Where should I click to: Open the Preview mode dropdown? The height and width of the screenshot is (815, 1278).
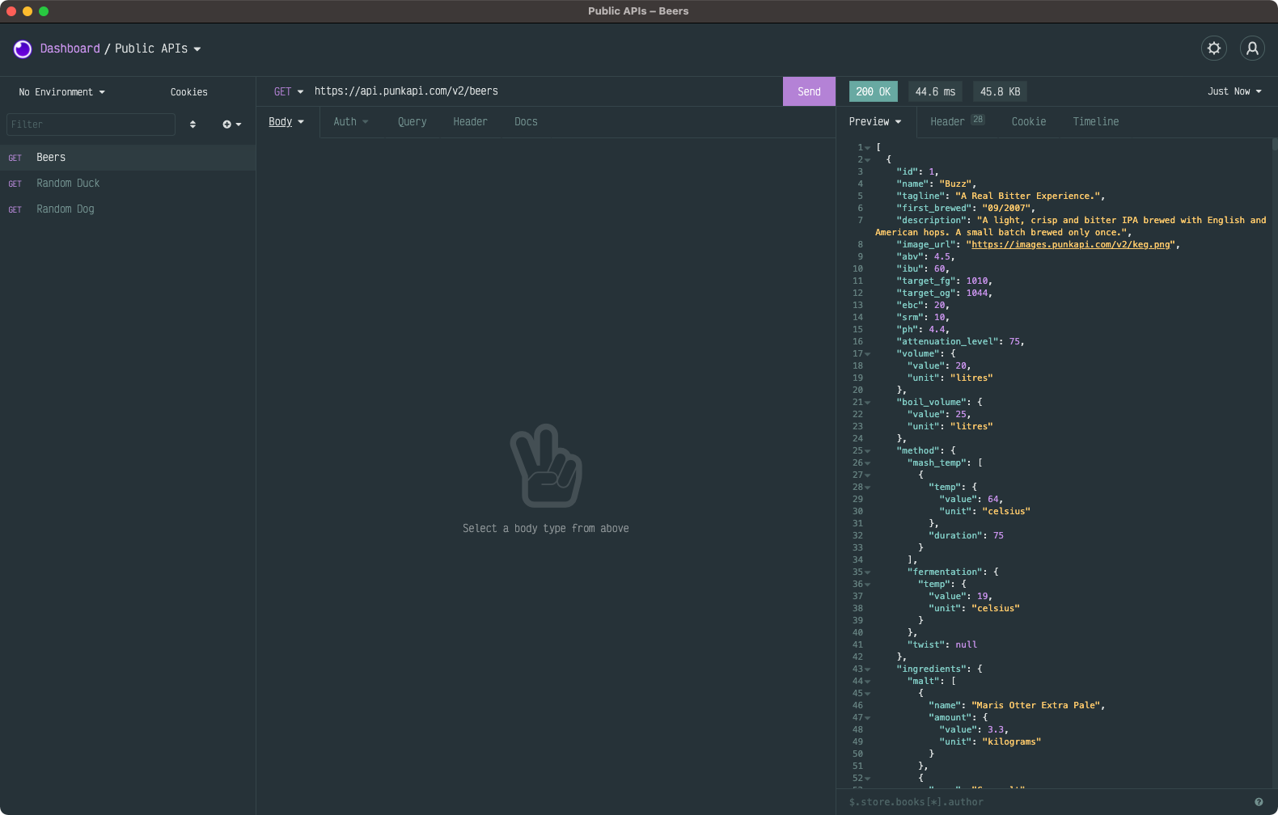click(x=874, y=121)
